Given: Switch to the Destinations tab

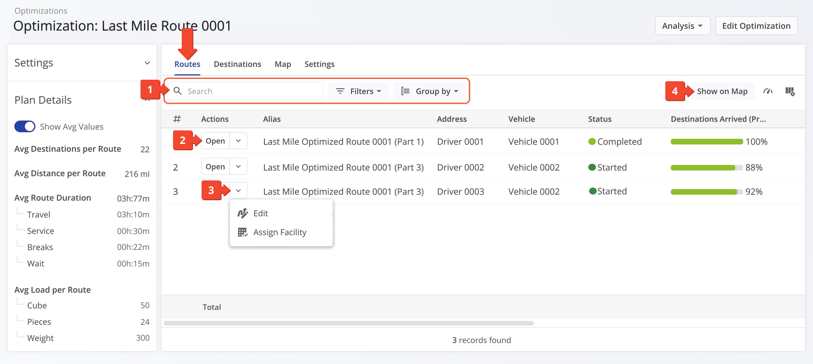Looking at the screenshot, I should pos(237,64).
